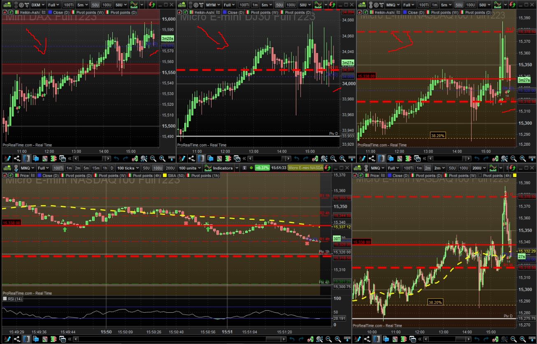537x344 pixels.
Task: Toggle the cursor mode icon under NASDAQ 2m chart
Action: click(x=376, y=339)
